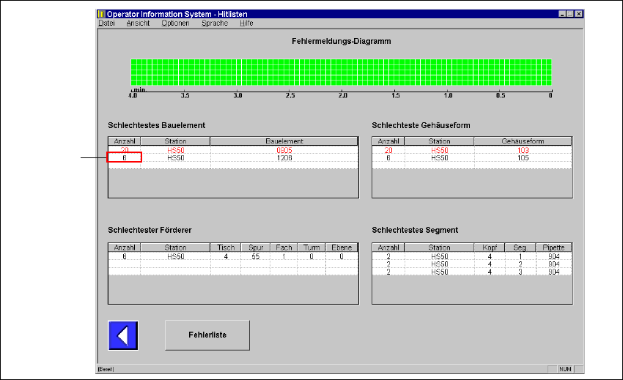Open the Optionen menu
Image resolution: width=623 pixels, height=380 pixels.
pos(175,23)
